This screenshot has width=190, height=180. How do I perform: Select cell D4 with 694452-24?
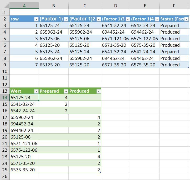[116, 32]
